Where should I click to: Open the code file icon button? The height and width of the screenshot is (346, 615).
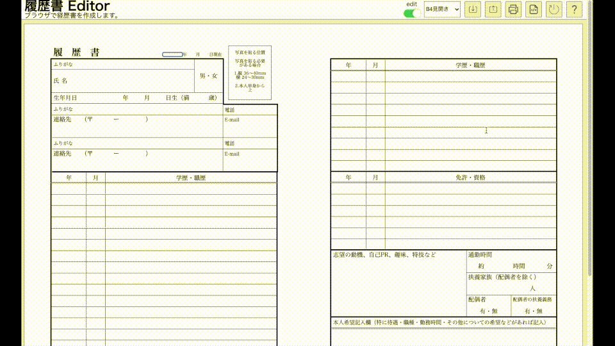533,10
